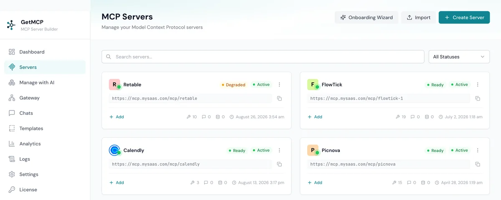The height and width of the screenshot is (200, 501).
Task: Click Retable prompts count icon
Action: pyautogui.click(x=204, y=117)
